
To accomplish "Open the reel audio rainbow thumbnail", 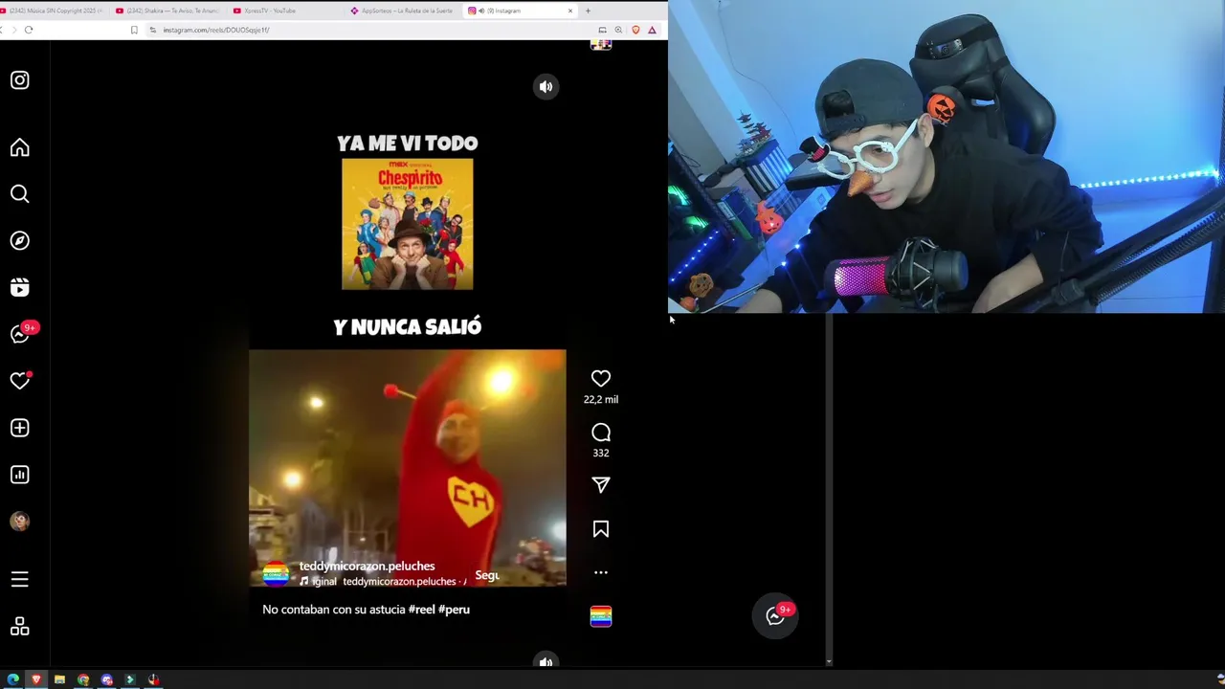I will click(601, 616).
